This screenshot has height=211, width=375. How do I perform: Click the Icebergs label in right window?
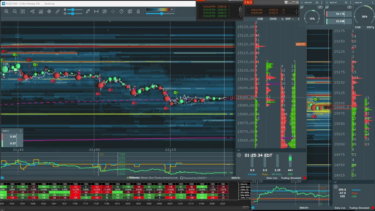[356, 190]
